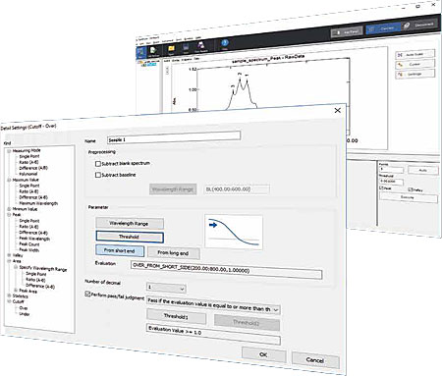Viewport: 442px width, 376px height.
Task: Toggle Perform pass/fail judgment checkbox
Action: [87, 295]
